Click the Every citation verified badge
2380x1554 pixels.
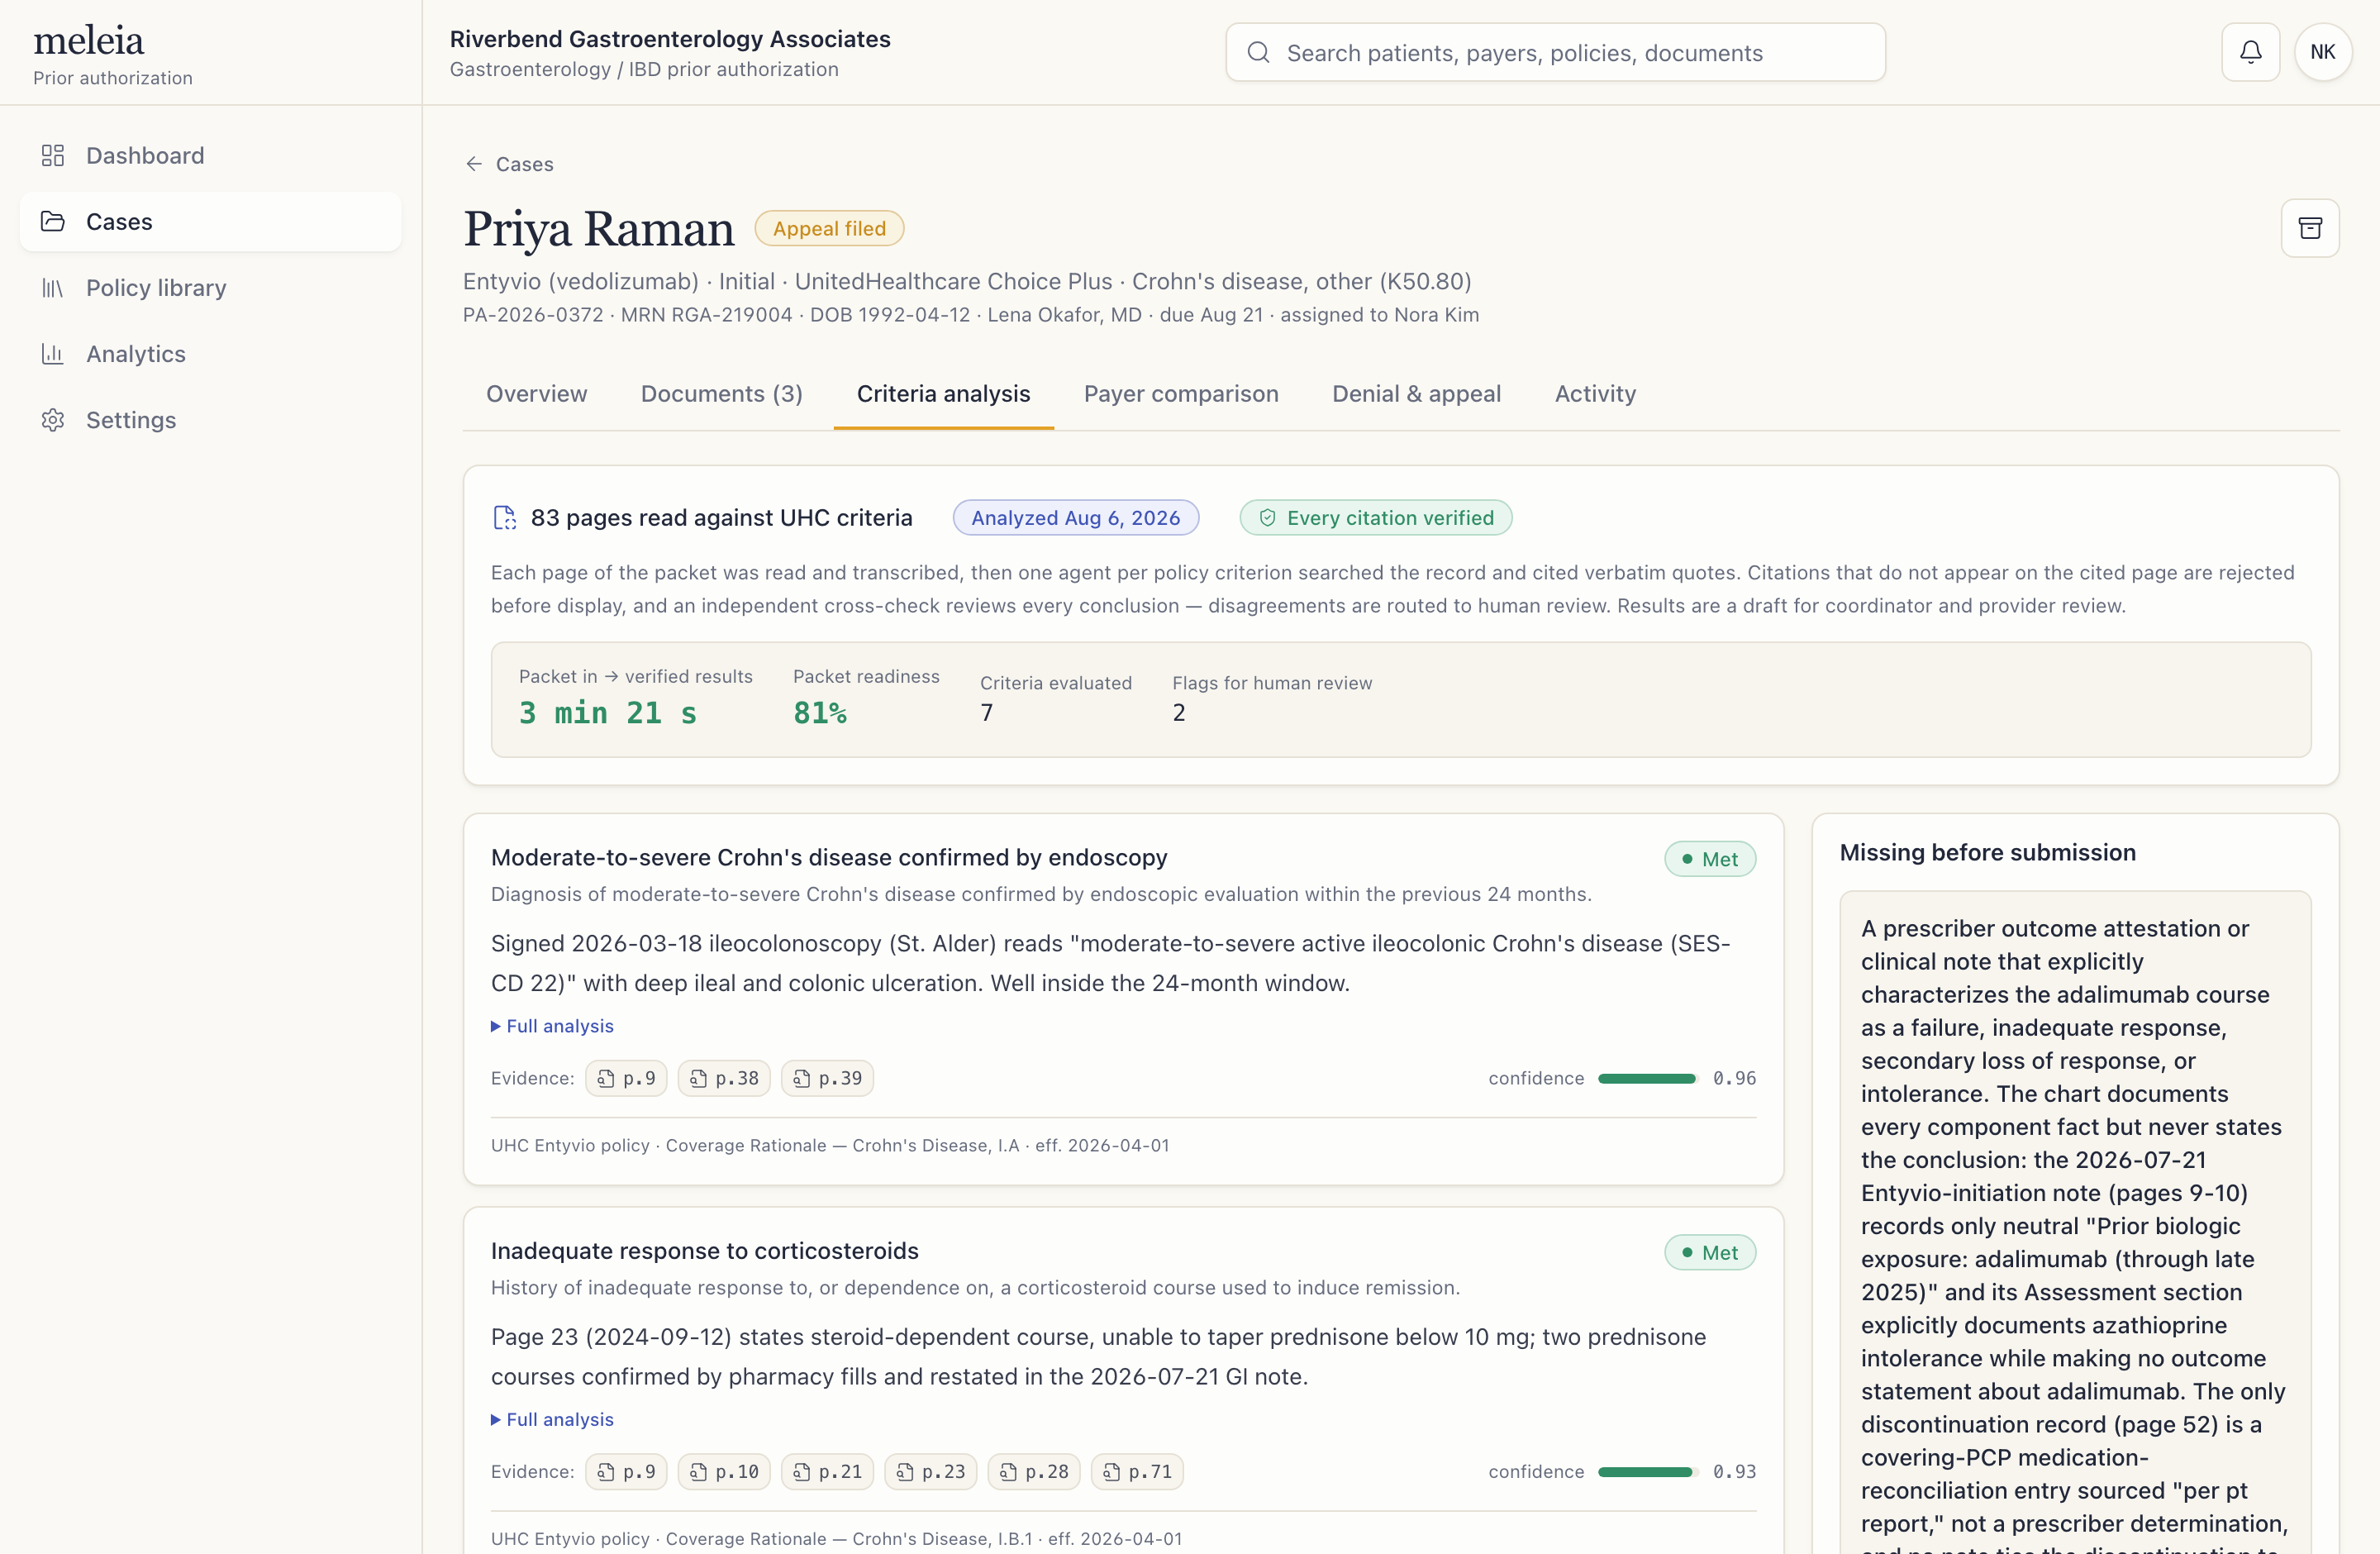coord(1376,518)
